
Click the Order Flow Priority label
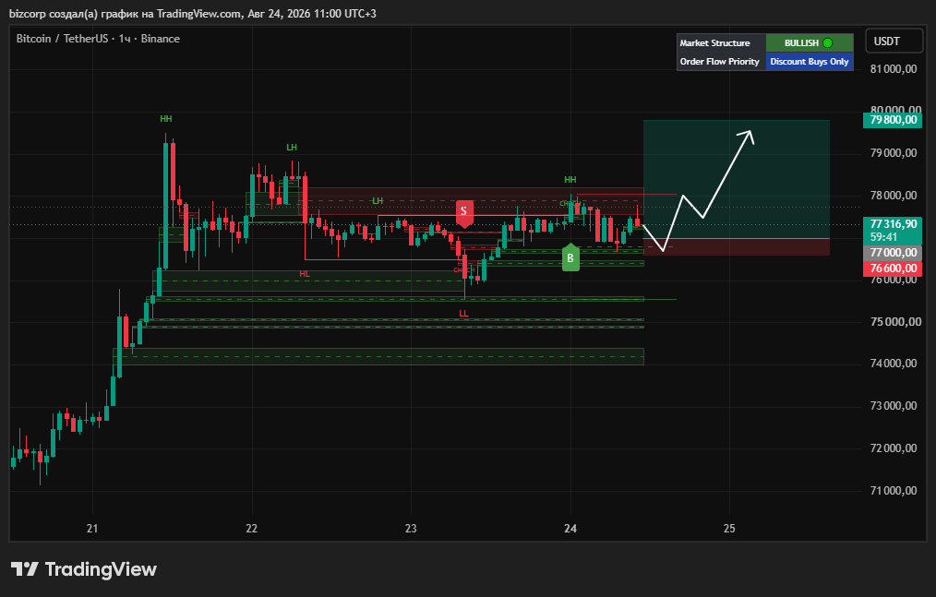click(719, 62)
